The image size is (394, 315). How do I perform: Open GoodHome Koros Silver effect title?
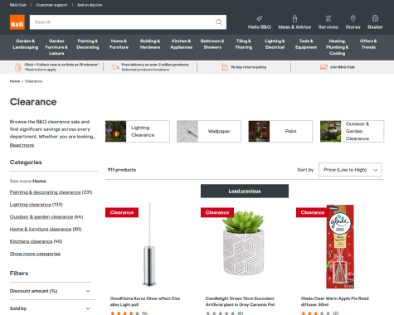pyautogui.click(x=145, y=302)
